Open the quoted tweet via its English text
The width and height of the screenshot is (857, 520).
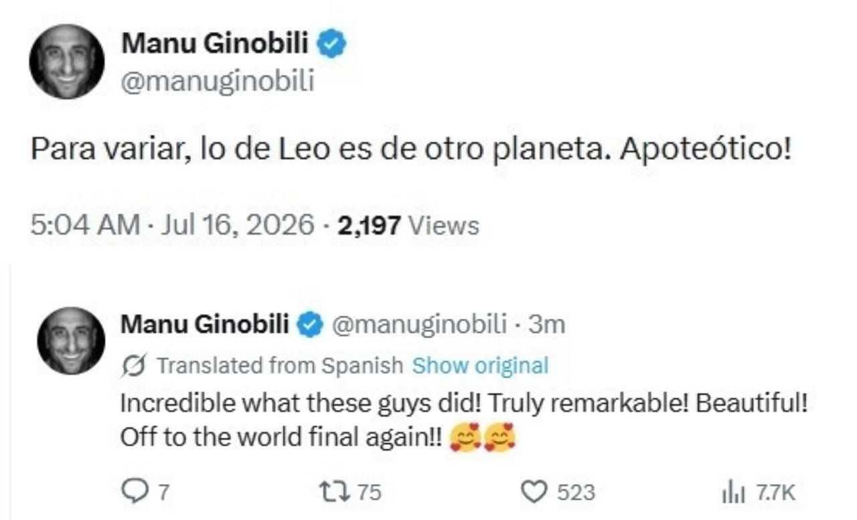pyautogui.click(x=464, y=421)
